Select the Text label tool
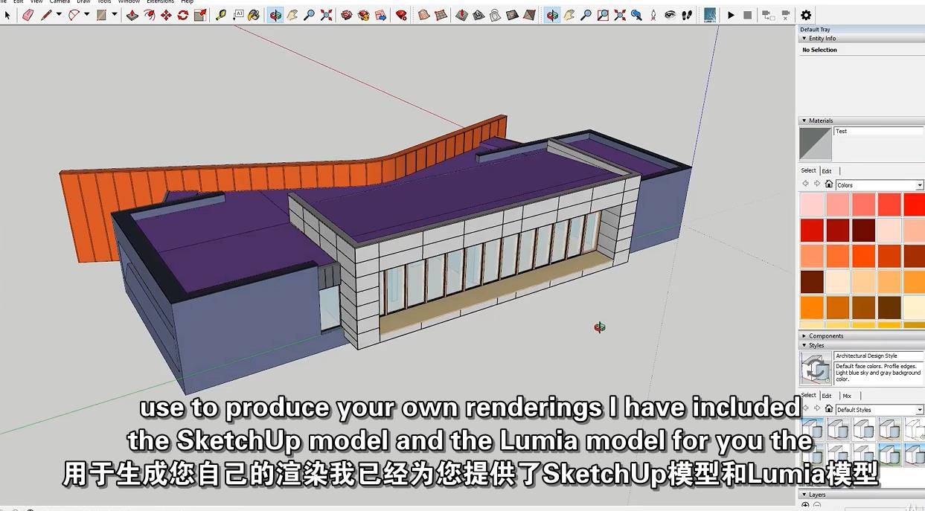Image resolution: width=925 pixels, height=511 pixels. pos(239,15)
